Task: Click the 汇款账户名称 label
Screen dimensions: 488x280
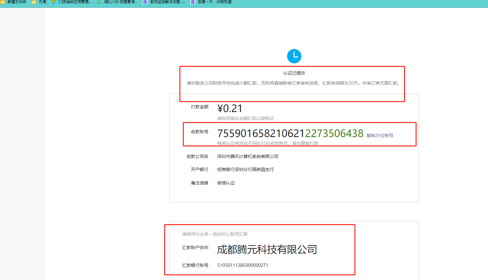Action: [x=195, y=248]
